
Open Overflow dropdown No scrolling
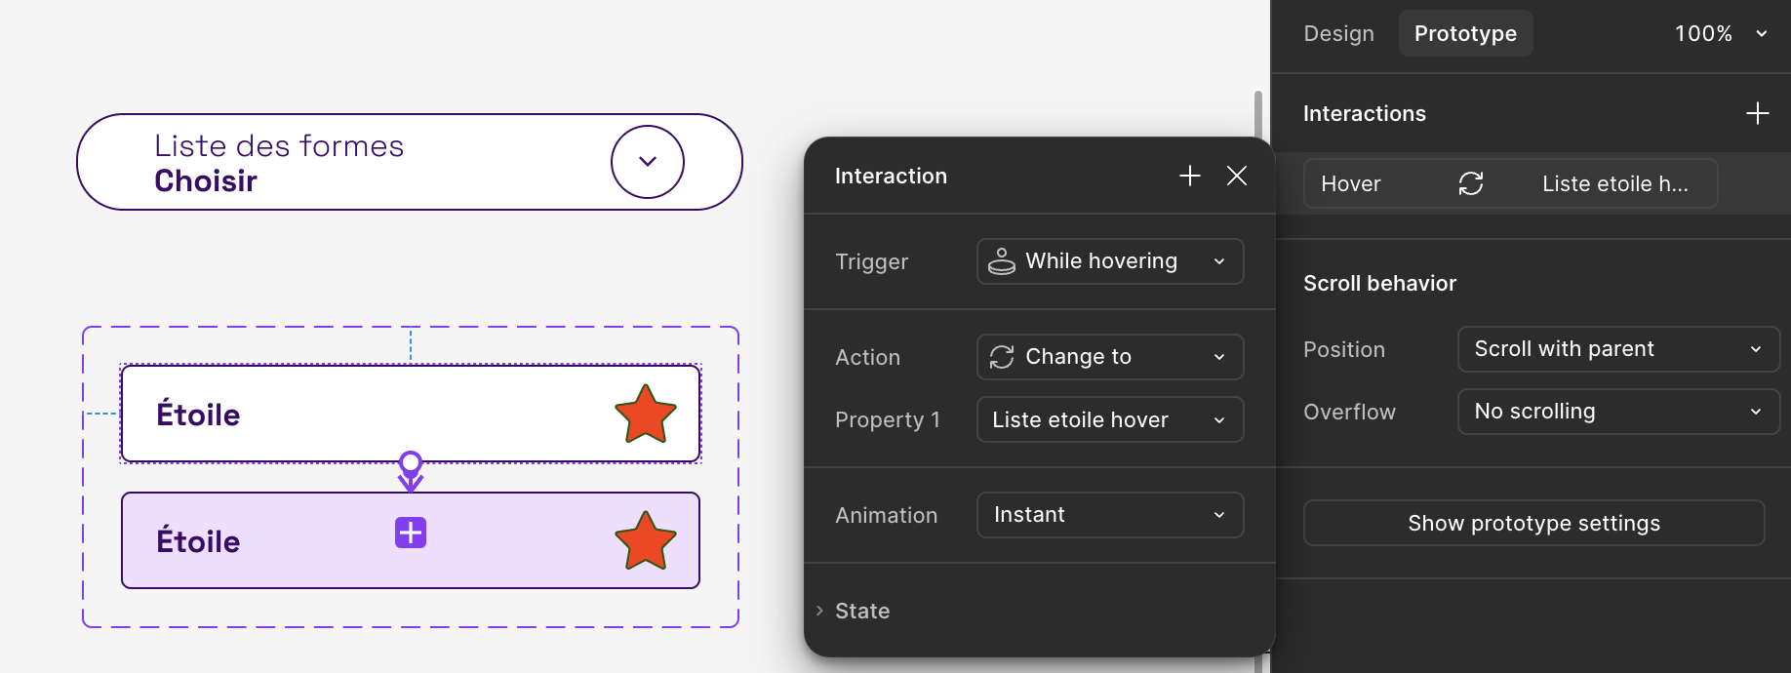1617,412
